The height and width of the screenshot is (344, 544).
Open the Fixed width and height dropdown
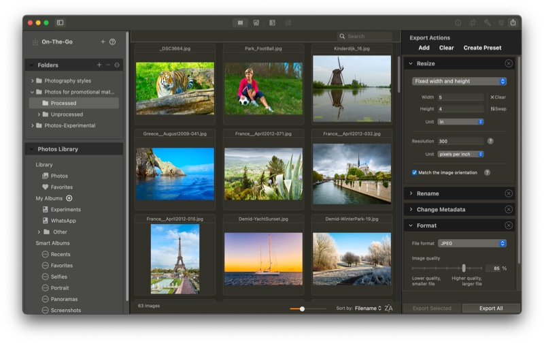(459, 81)
